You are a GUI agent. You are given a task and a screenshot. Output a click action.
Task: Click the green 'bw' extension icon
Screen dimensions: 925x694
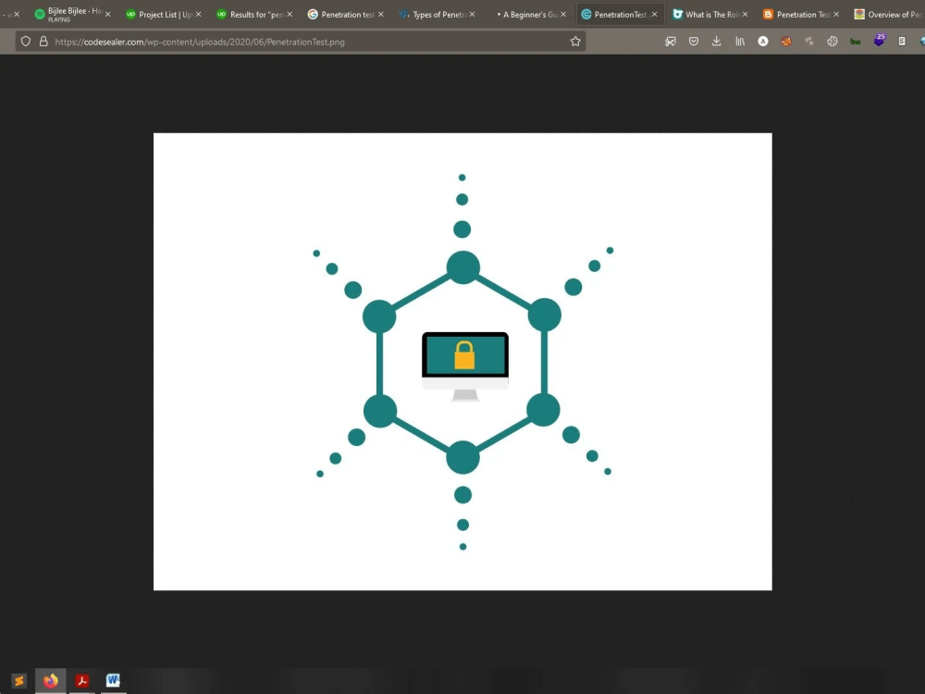856,42
